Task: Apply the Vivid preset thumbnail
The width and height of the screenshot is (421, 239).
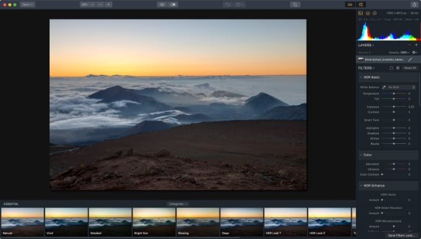Action: pos(66,222)
